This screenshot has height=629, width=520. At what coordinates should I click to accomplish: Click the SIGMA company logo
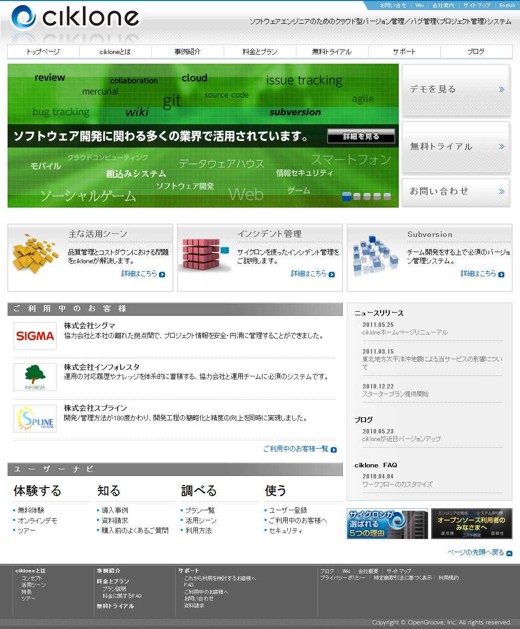(35, 336)
